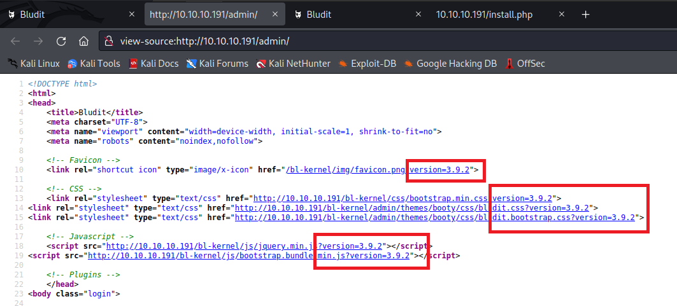The width and height of the screenshot is (677, 306).
Task: Click the browser Forward arrow button
Action: (38, 41)
